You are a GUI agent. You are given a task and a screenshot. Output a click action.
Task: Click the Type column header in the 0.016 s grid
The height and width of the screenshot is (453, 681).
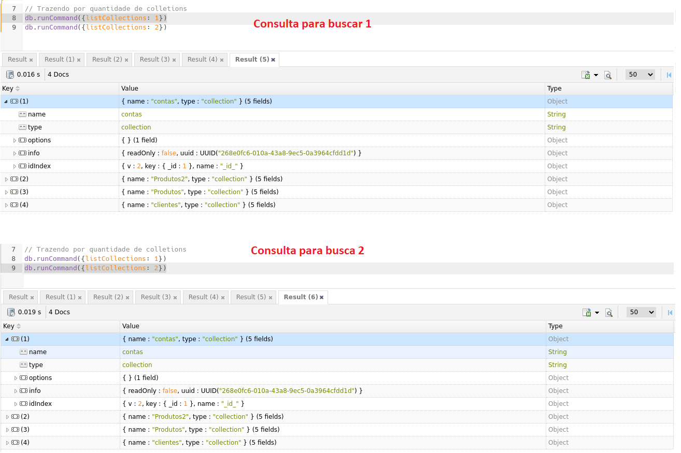tap(609, 89)
